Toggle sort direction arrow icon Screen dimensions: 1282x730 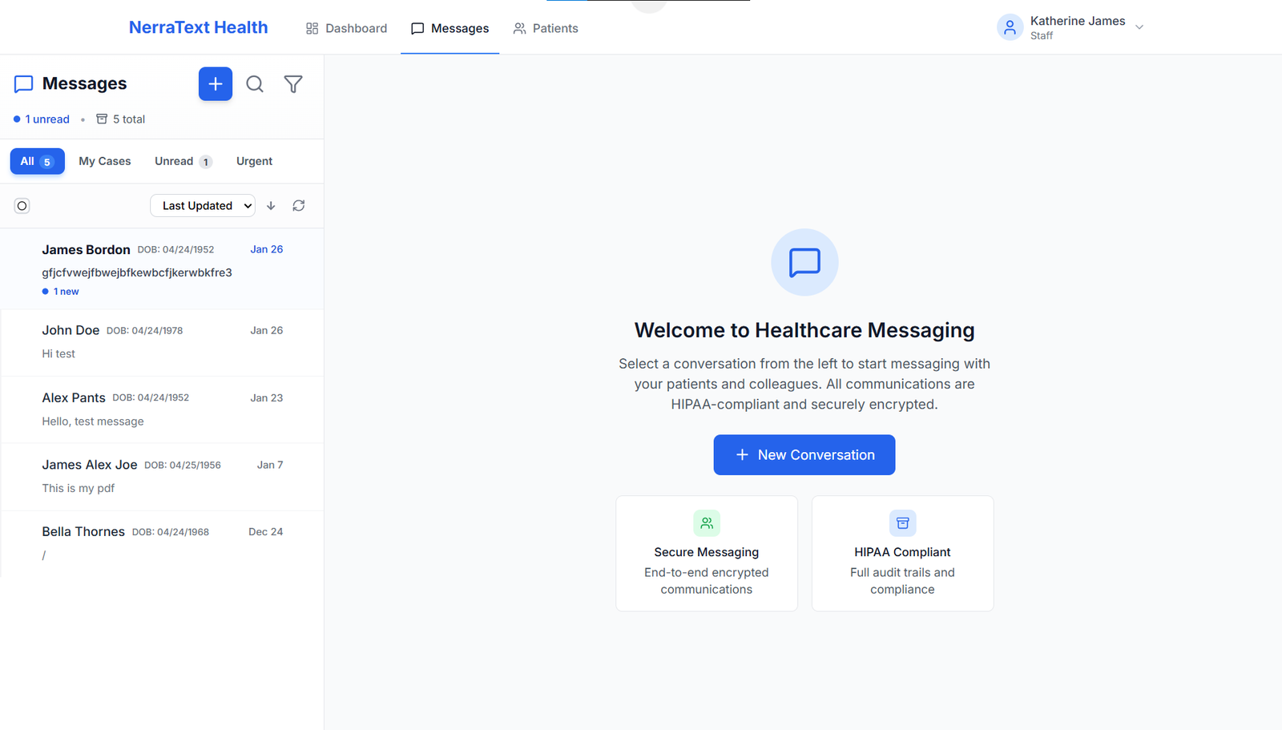(x=271, y=206)
